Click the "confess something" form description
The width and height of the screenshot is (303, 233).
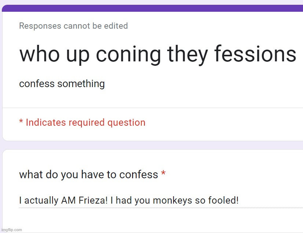point(62,84)
